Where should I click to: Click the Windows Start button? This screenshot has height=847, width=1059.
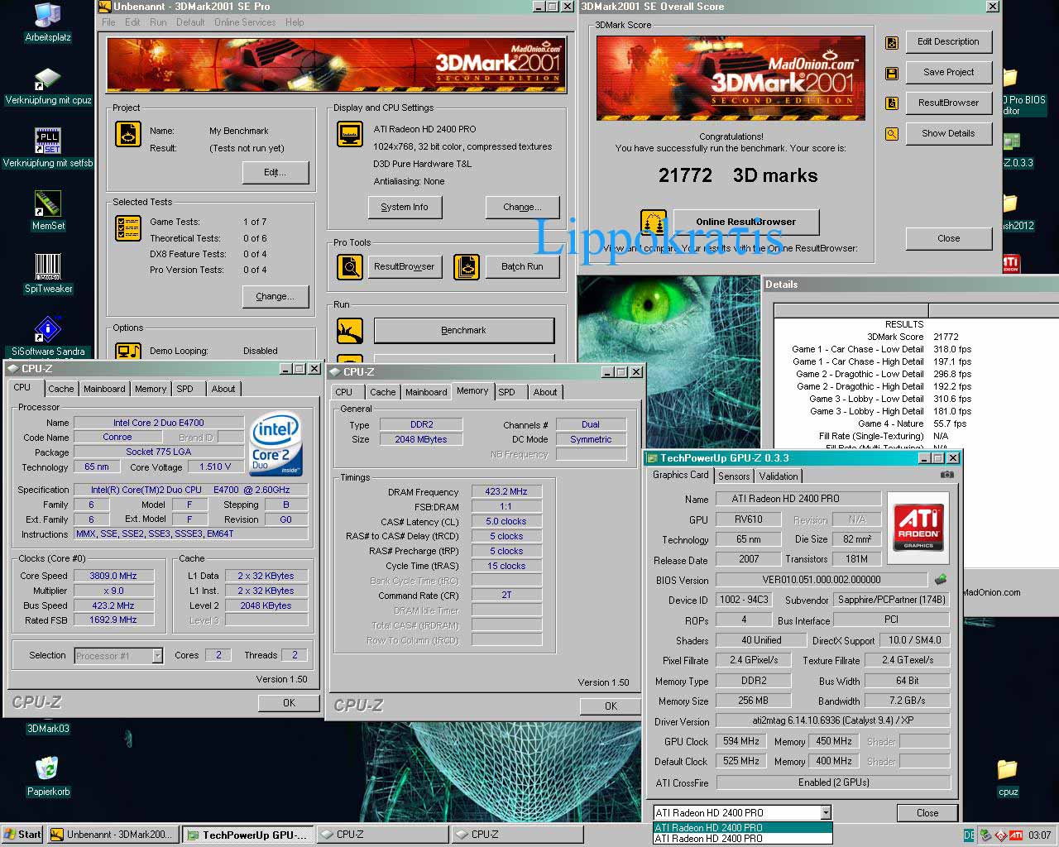pyautogui.click(x=23, y=835)
